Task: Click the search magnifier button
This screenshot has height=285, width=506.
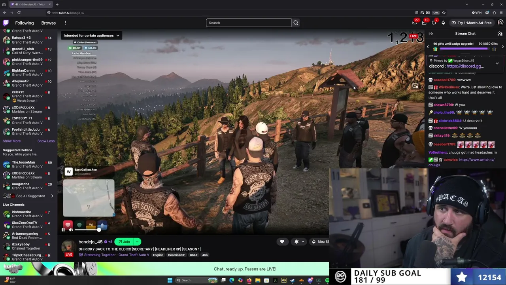Action: (296, 23)
